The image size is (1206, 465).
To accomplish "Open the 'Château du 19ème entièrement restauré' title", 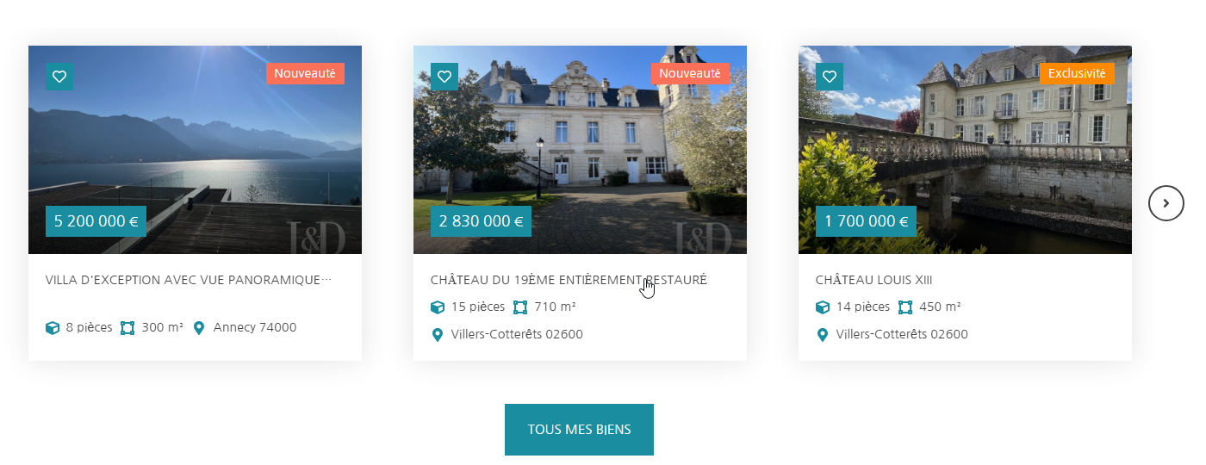I will (x=569, y=280).
